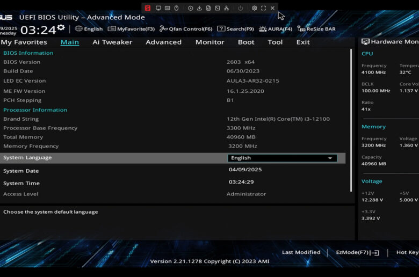Image resolution: width=419 pixels, height=277 pixels.
Task: Click the main panel vertical scrollbar
Action: [x=351, y=120]
